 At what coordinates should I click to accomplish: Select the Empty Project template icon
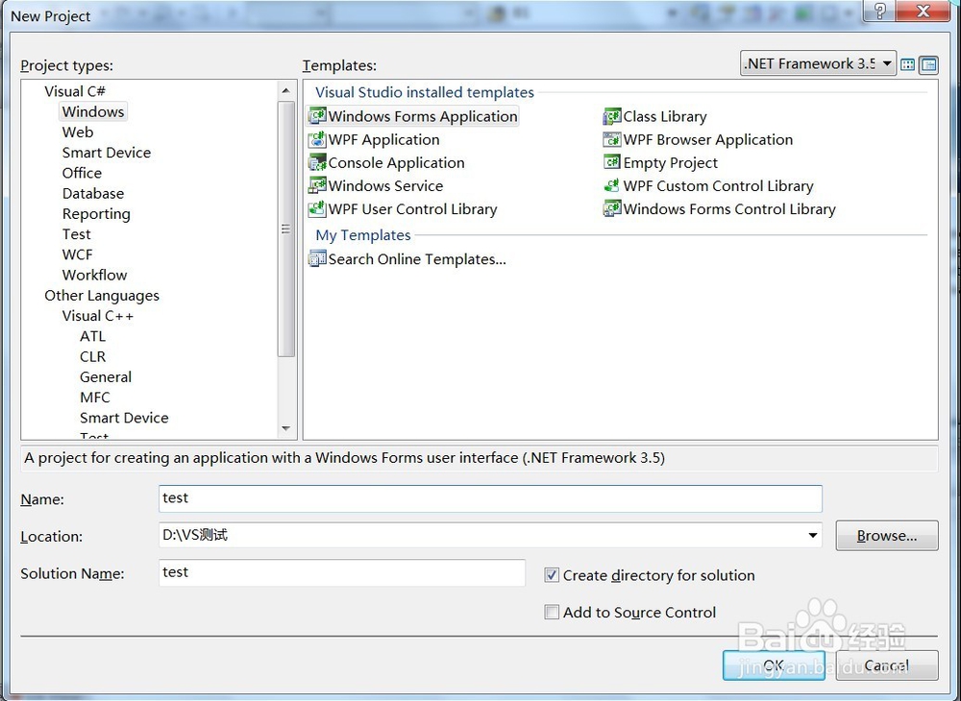[x=612, y=162]
